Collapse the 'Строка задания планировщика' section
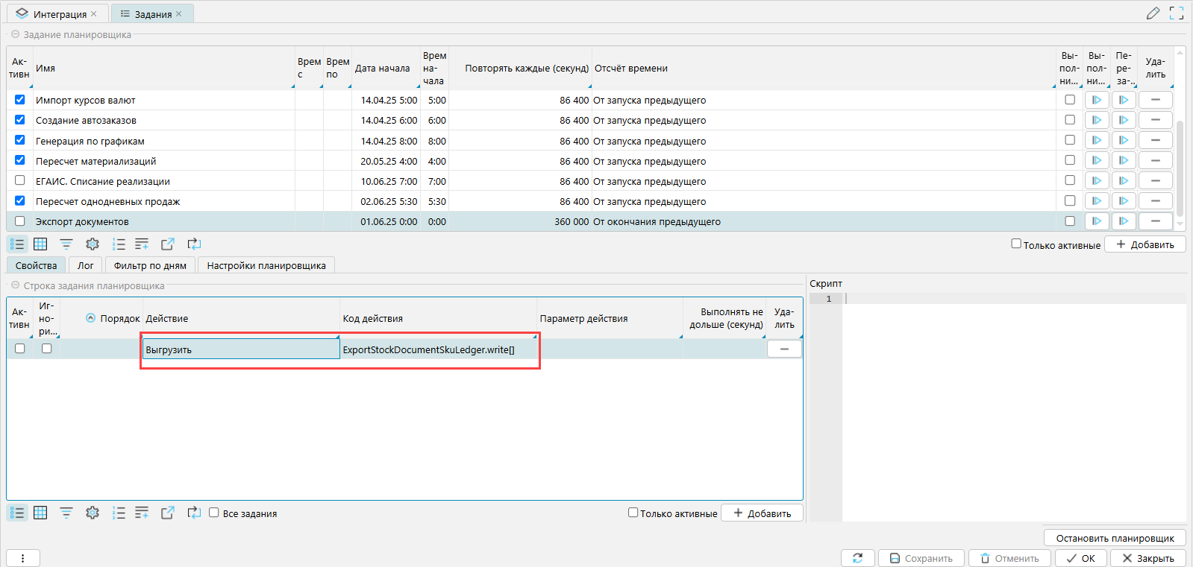This screenshot has height=567, width=1193. (x=15, y=285)
